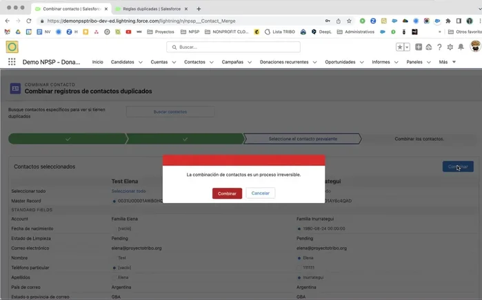Select Nombre value Elena radio

(299, 258)
